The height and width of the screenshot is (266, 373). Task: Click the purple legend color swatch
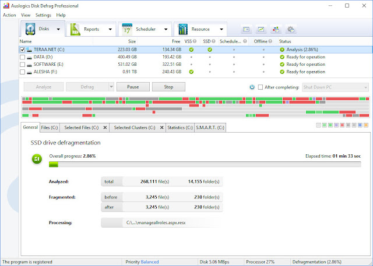tap(336, 125)
